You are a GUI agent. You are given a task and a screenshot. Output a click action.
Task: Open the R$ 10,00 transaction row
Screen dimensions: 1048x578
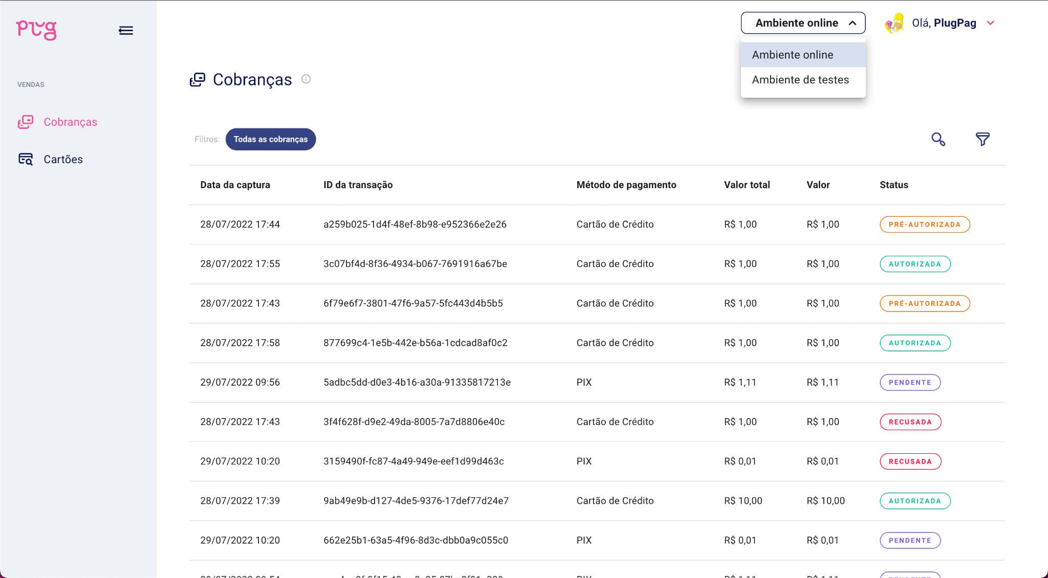[x=416, y=501]
